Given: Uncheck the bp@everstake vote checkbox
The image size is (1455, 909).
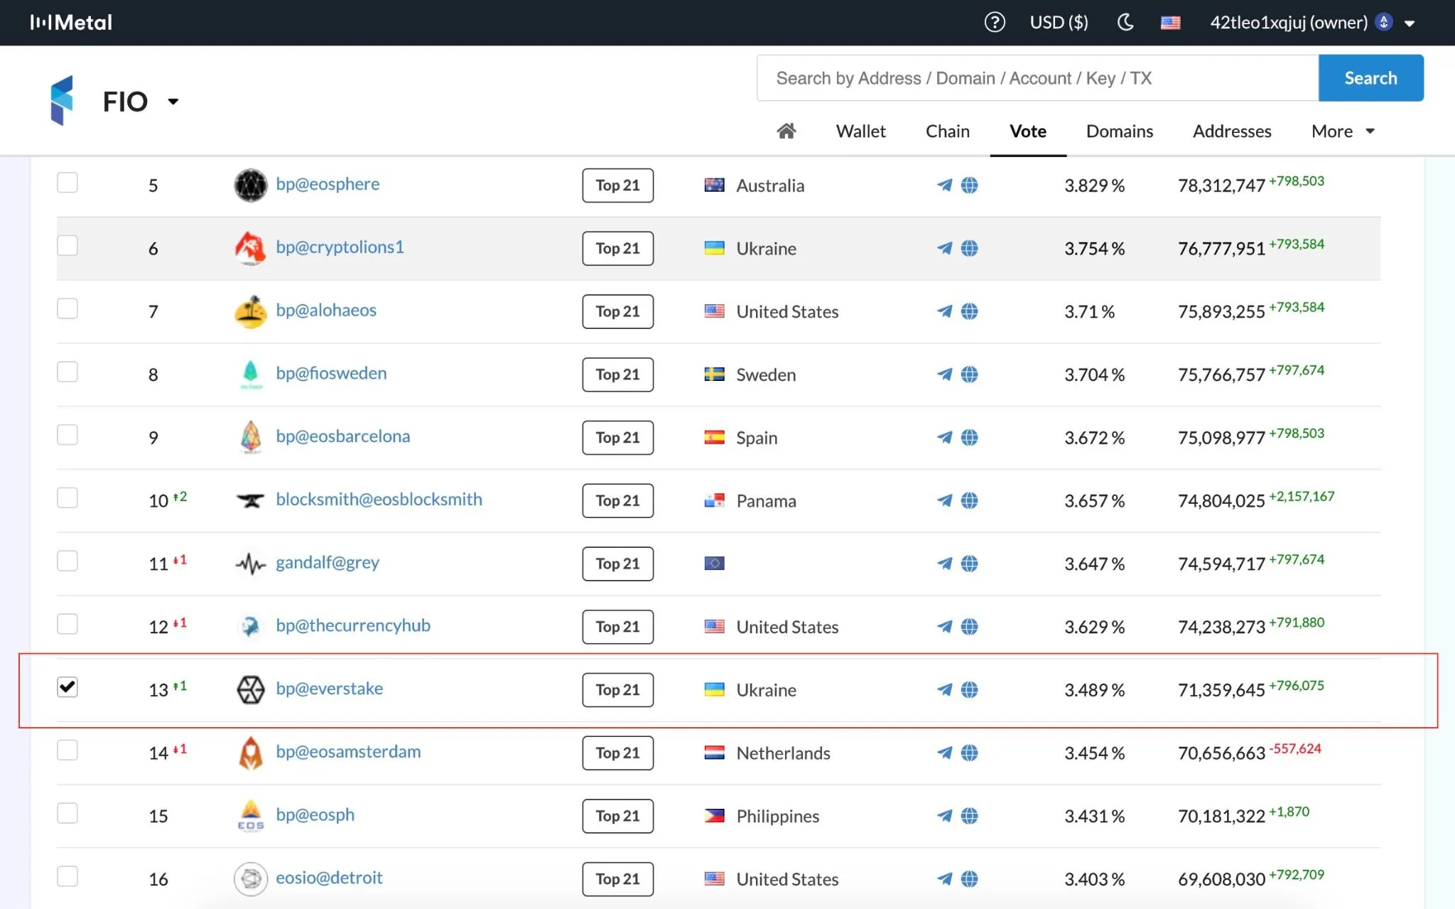Looking at the screenshot, I should click(67, 687).
